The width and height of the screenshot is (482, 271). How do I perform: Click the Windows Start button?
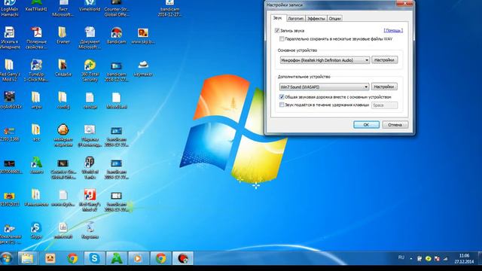[7, 258]
